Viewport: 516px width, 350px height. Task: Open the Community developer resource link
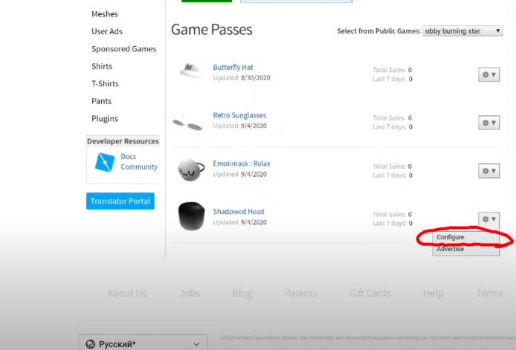click(139, 166)
